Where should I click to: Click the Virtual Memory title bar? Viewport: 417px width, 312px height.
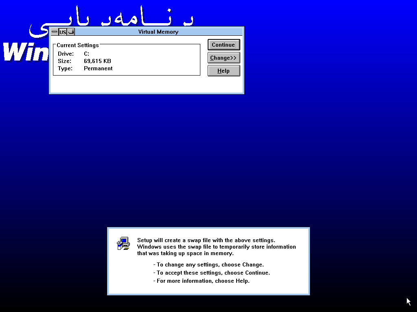tap(158, 32)
